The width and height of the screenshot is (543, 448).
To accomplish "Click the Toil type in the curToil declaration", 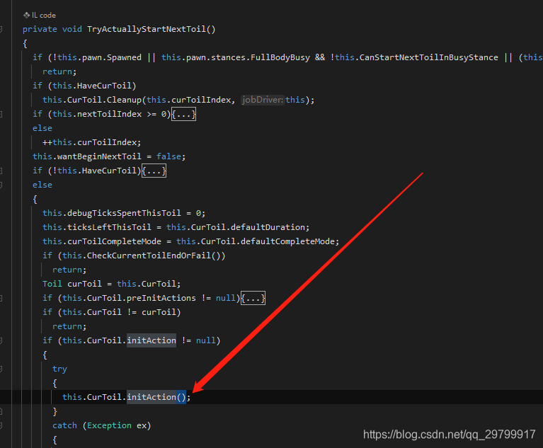I will pos(52,284).
